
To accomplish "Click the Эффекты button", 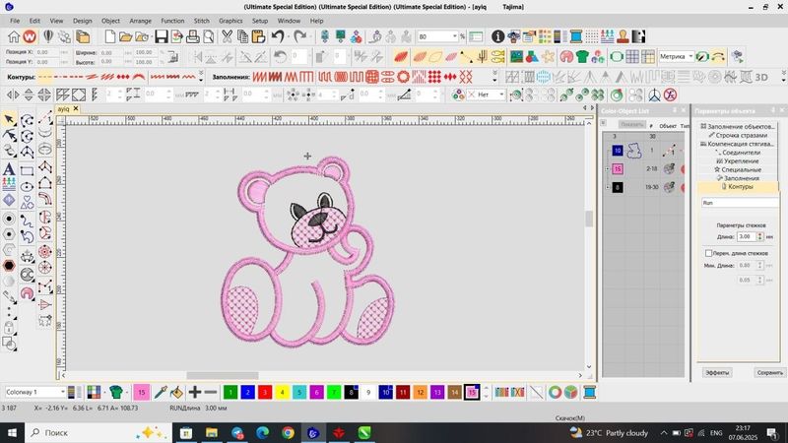I will coord(717,373).
